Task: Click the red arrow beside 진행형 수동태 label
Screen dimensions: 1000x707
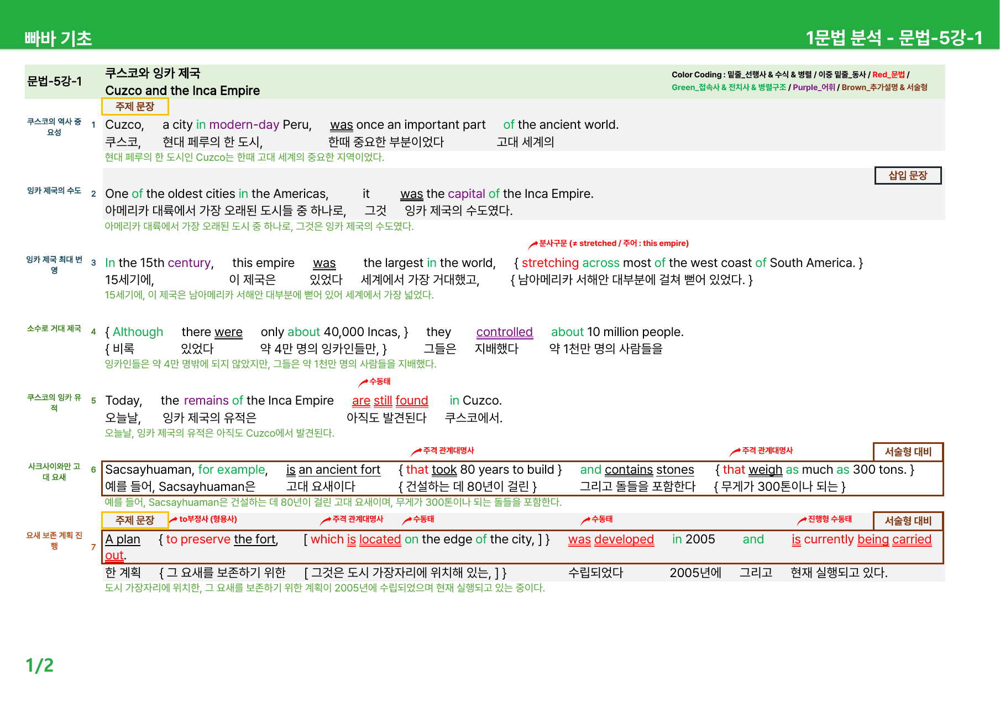Action: (x=802, y=520)
